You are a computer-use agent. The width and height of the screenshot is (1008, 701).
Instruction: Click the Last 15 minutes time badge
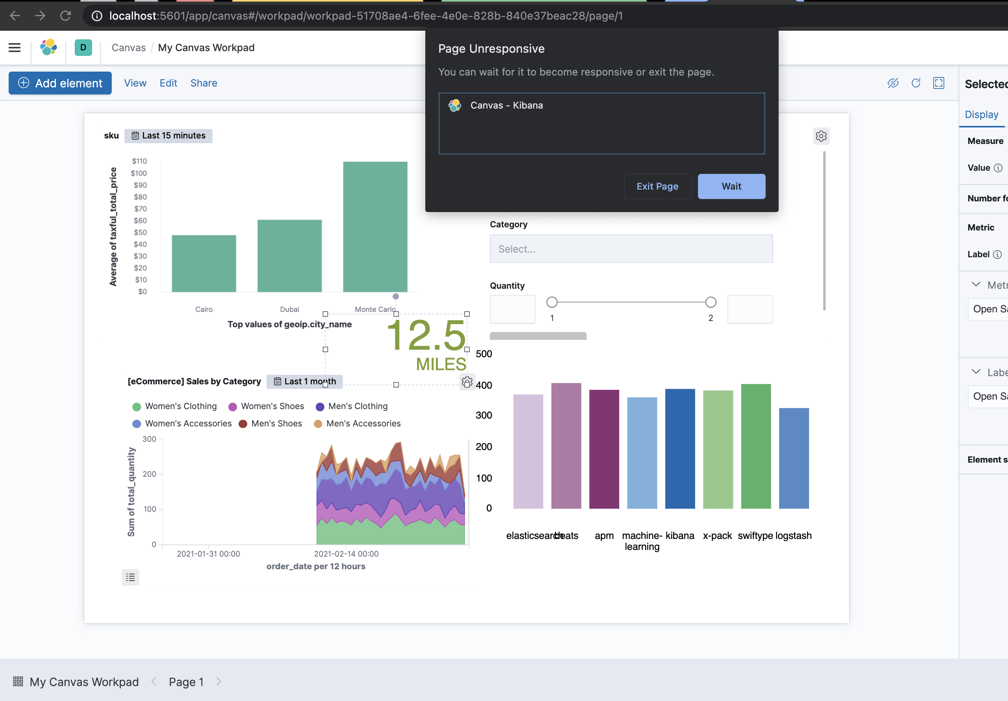point(168,136)
